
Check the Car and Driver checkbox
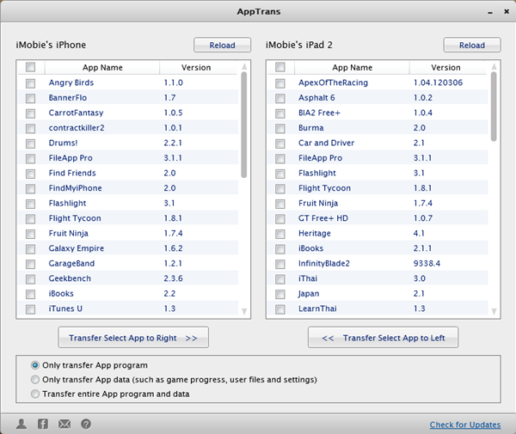[x=280, y=144]
